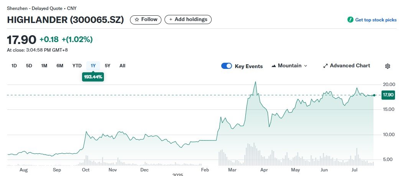Expand the Mountain chart type dropdown
403x176 pixels.
[x=306, y=66]
